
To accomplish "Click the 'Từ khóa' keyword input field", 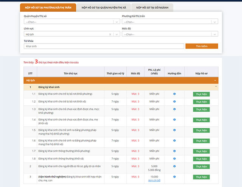I will click(x=104, y=46).
